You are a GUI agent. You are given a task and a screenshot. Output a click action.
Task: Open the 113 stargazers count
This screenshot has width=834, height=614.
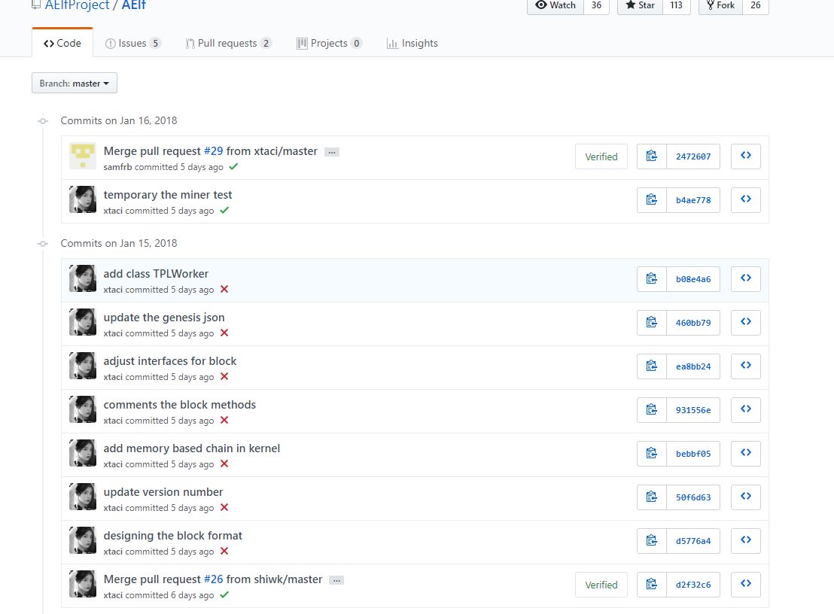(x=677, y=5)
